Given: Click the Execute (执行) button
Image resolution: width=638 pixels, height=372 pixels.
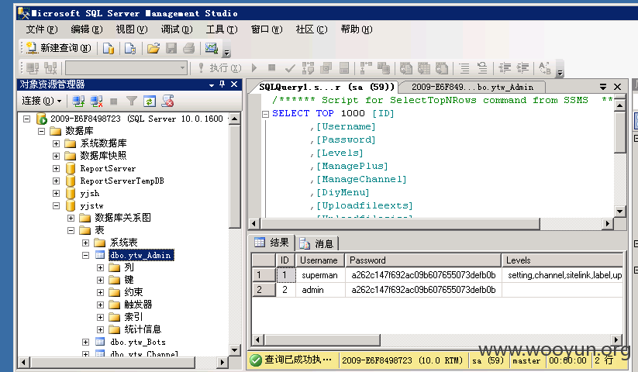Looking at the screenshot, I should pyautogui.click(x=219, y=68).
